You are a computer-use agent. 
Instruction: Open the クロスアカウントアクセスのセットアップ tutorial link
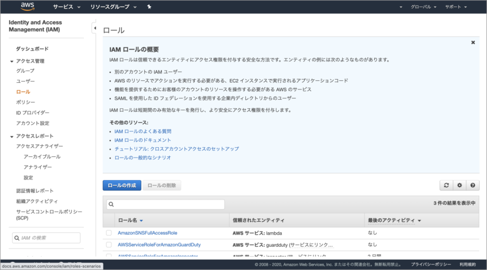(x=177, y=148)
